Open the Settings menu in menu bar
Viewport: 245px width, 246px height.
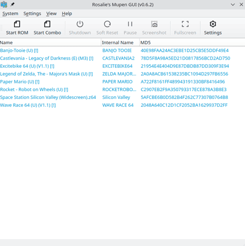point(32,14)
